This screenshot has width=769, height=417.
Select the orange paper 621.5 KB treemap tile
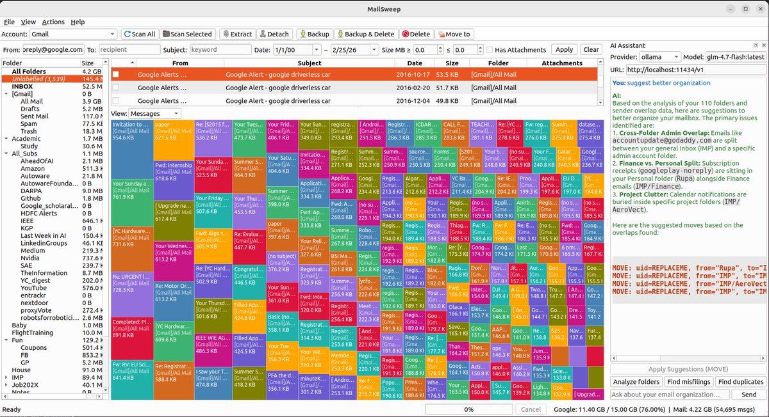click(173, 140)
